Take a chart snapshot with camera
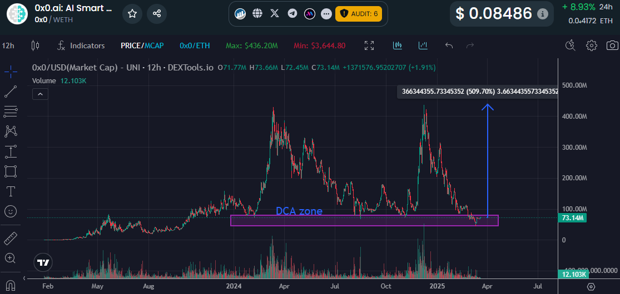This screenshot has height=294, width=620. tap(612, 46)
